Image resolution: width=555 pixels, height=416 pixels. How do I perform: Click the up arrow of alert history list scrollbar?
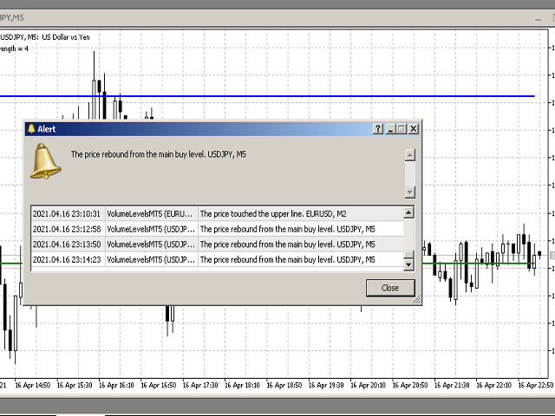point(409,212)
